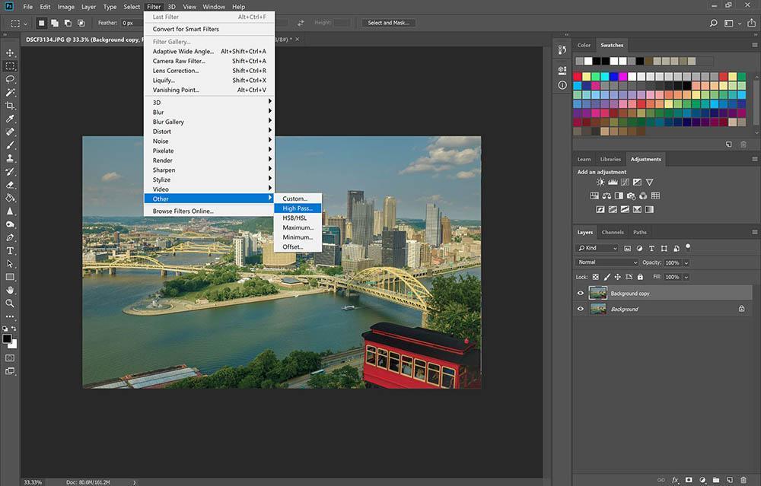The width and height of the screenshot is (761, 486).
Task: Choose the Zoom tool in toolbar
Action: click(x=11, y=303)
